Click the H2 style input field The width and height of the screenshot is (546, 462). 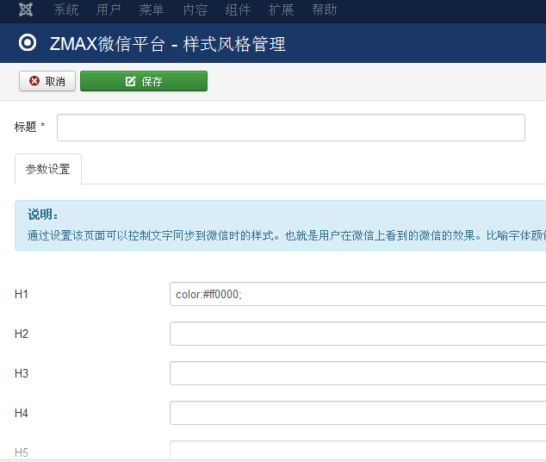tap(358, 334)
